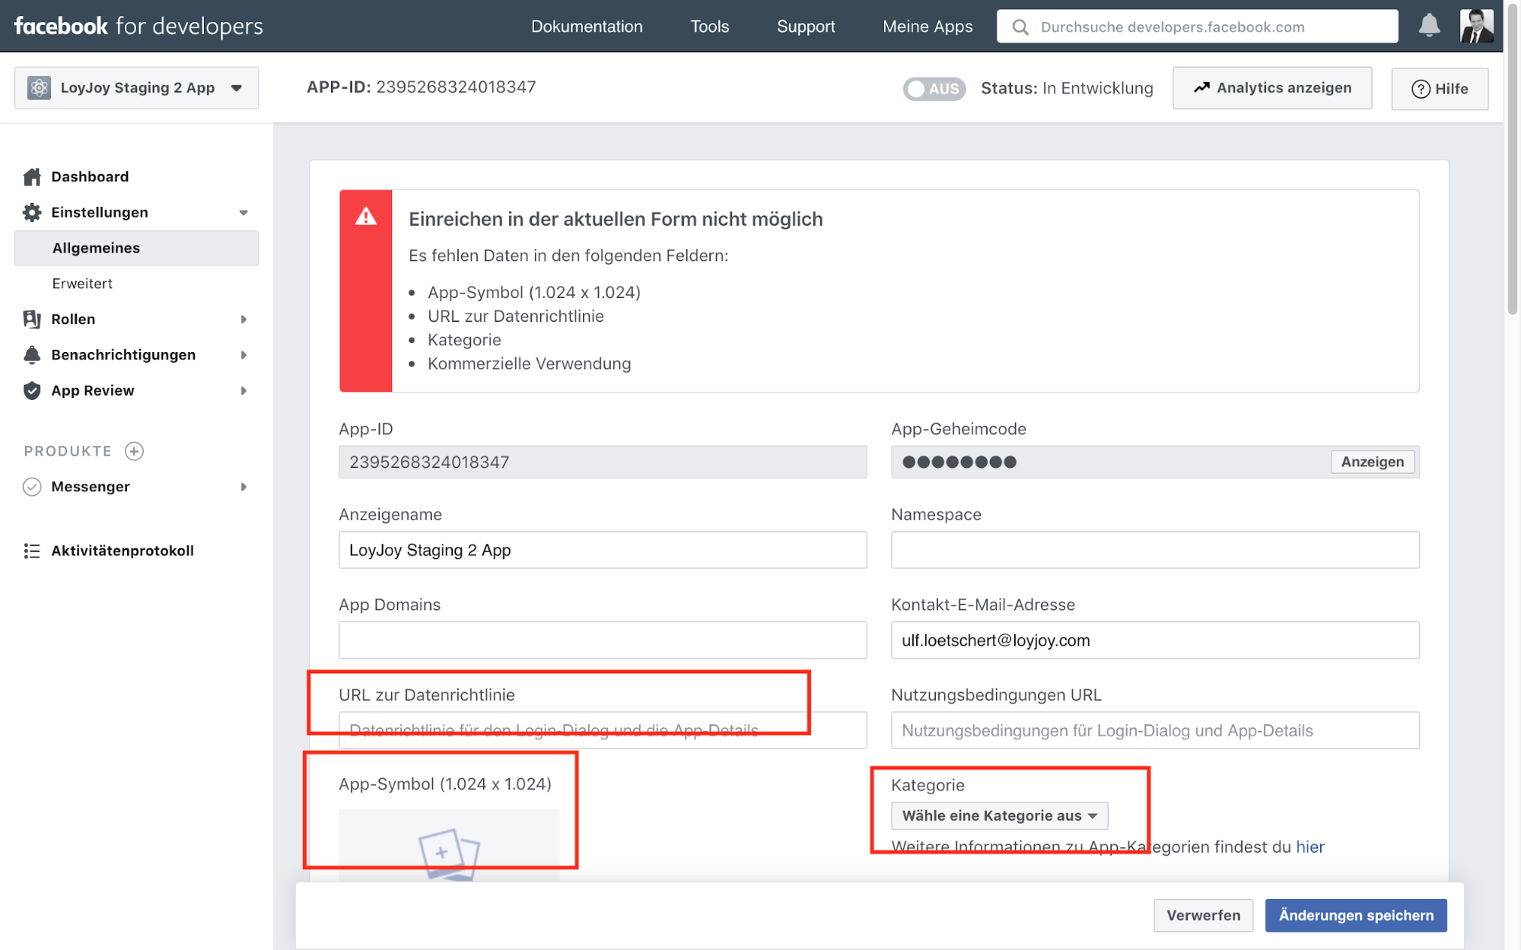Click the Messenger checkmark icon
Screen dimensions: 1521x950
point(32,487)
